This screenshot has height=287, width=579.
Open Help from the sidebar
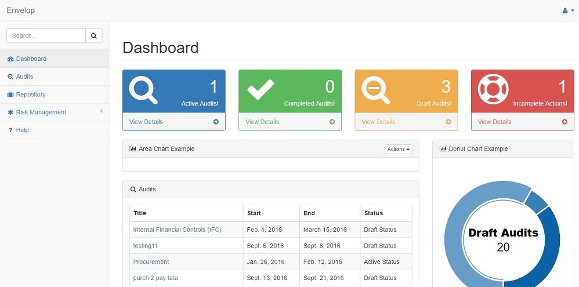tap(55, 130)
